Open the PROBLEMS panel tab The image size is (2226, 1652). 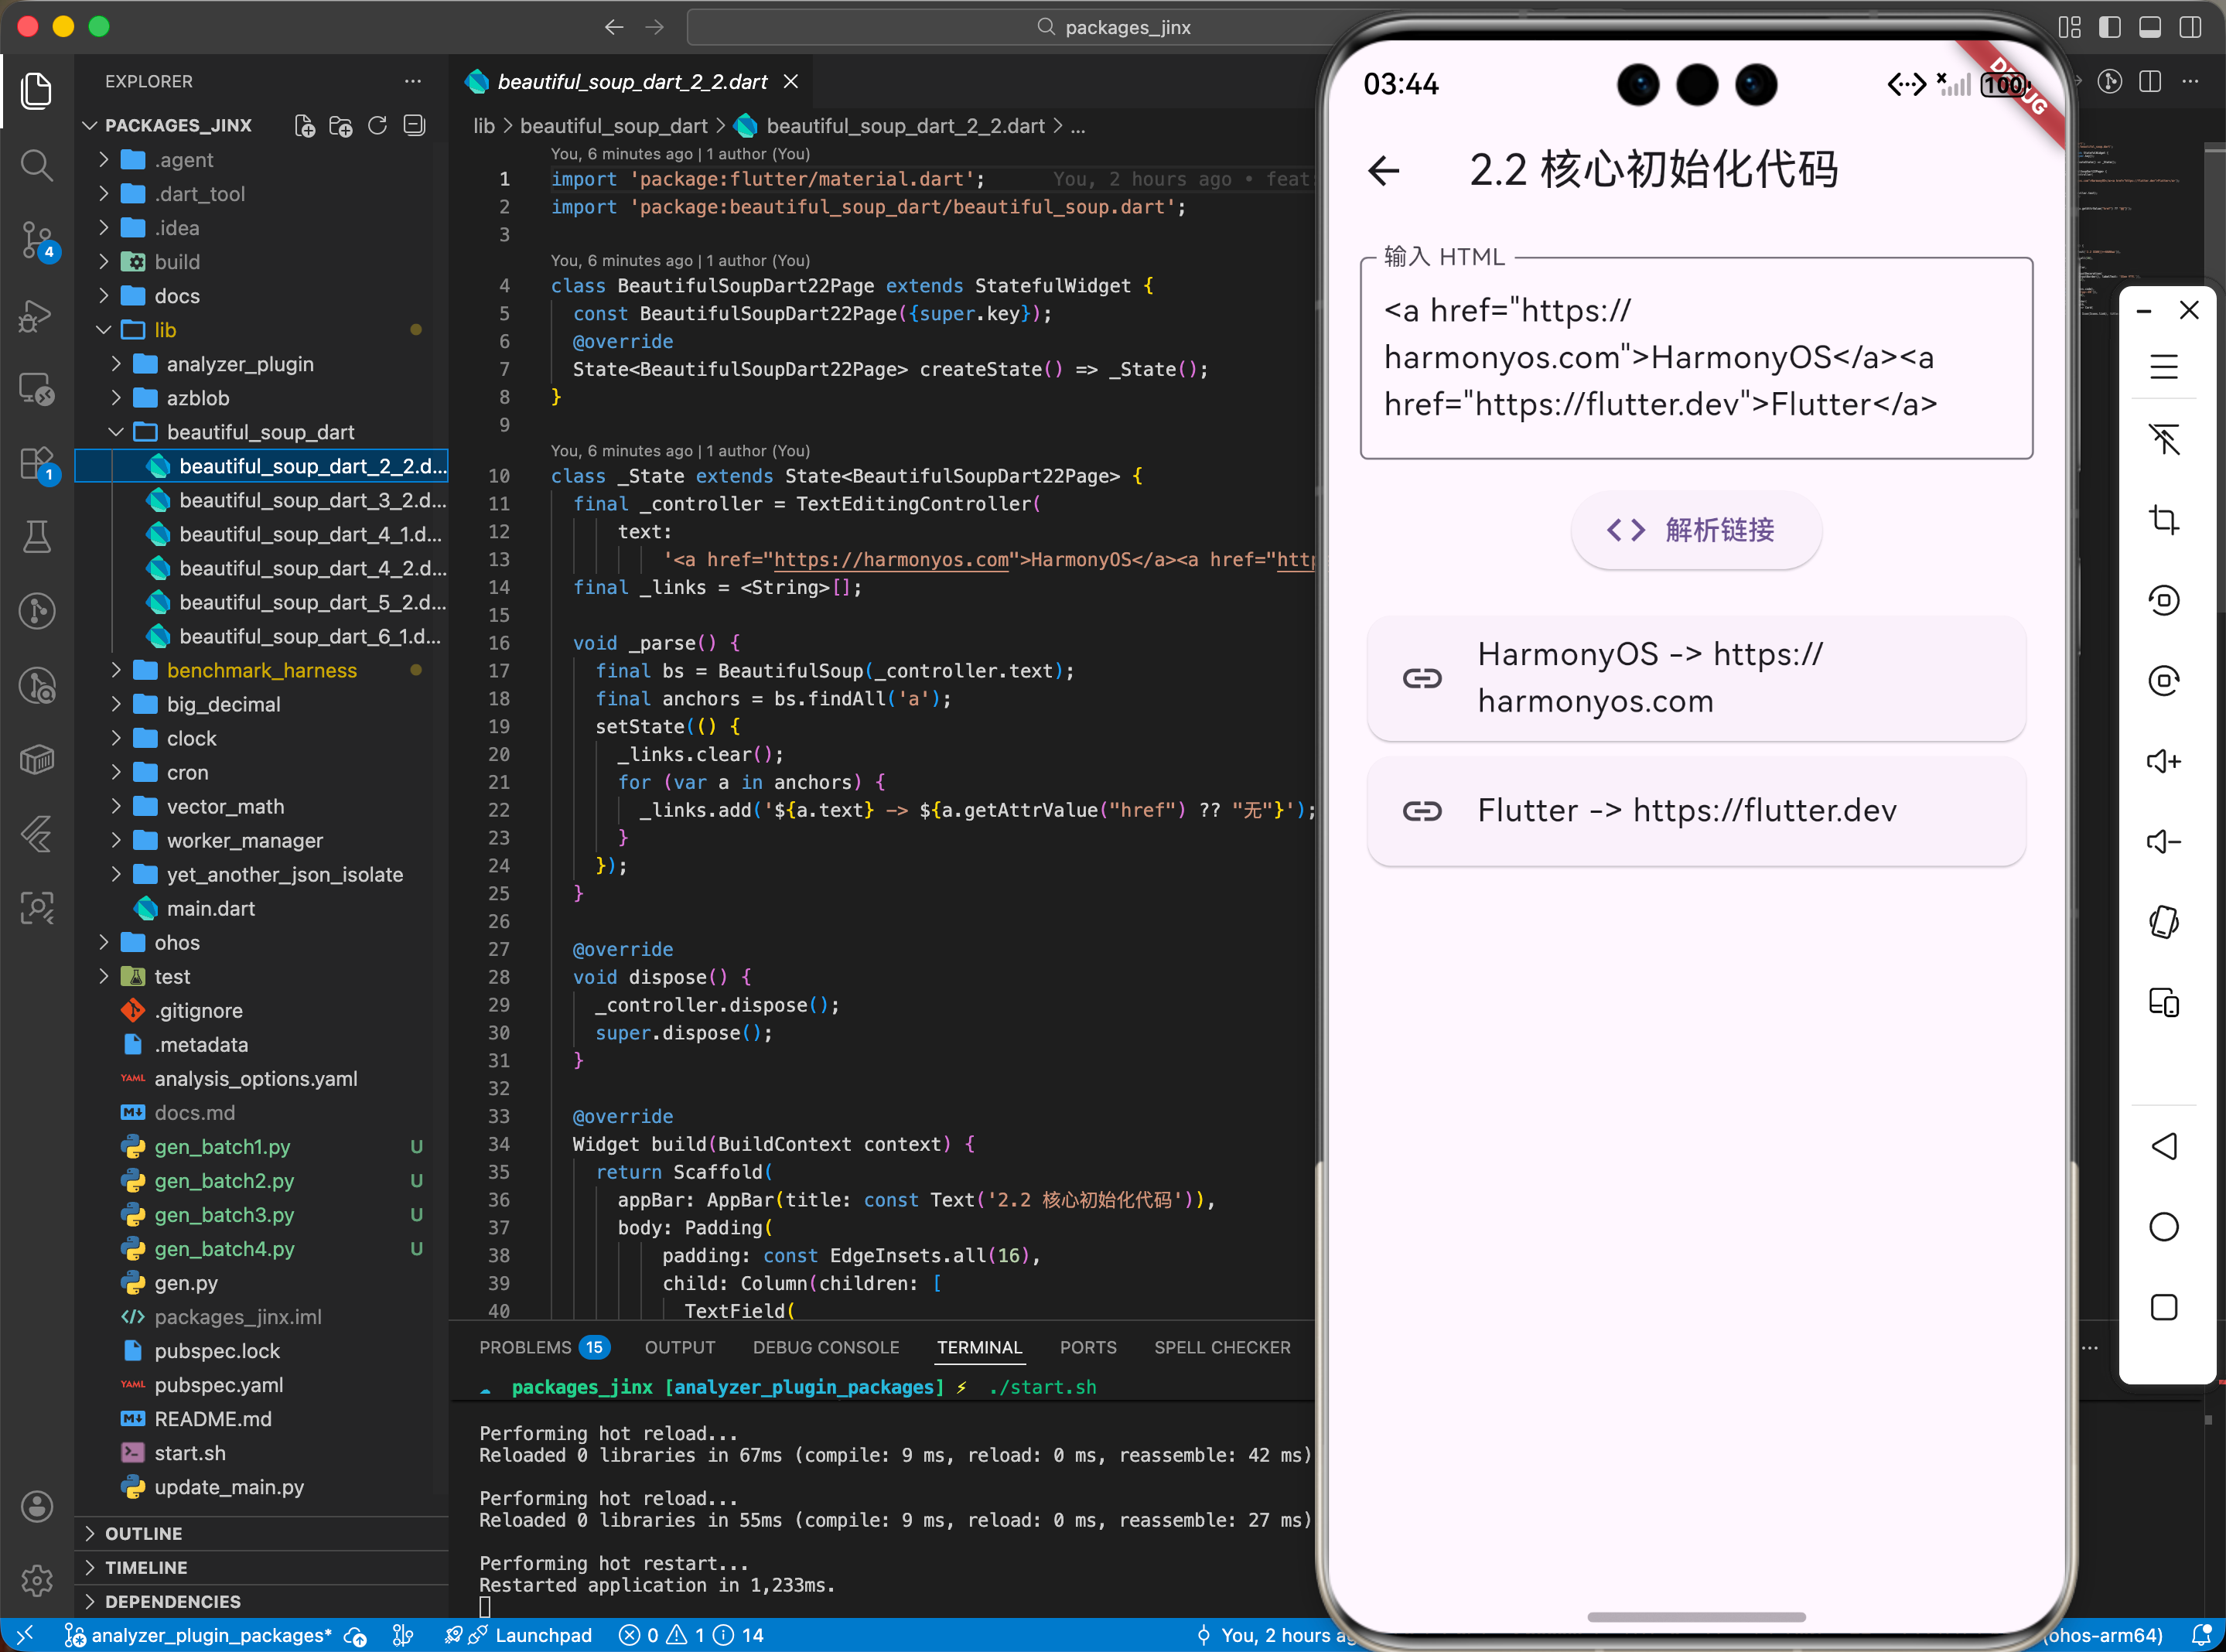click(x=525, y=1347)
